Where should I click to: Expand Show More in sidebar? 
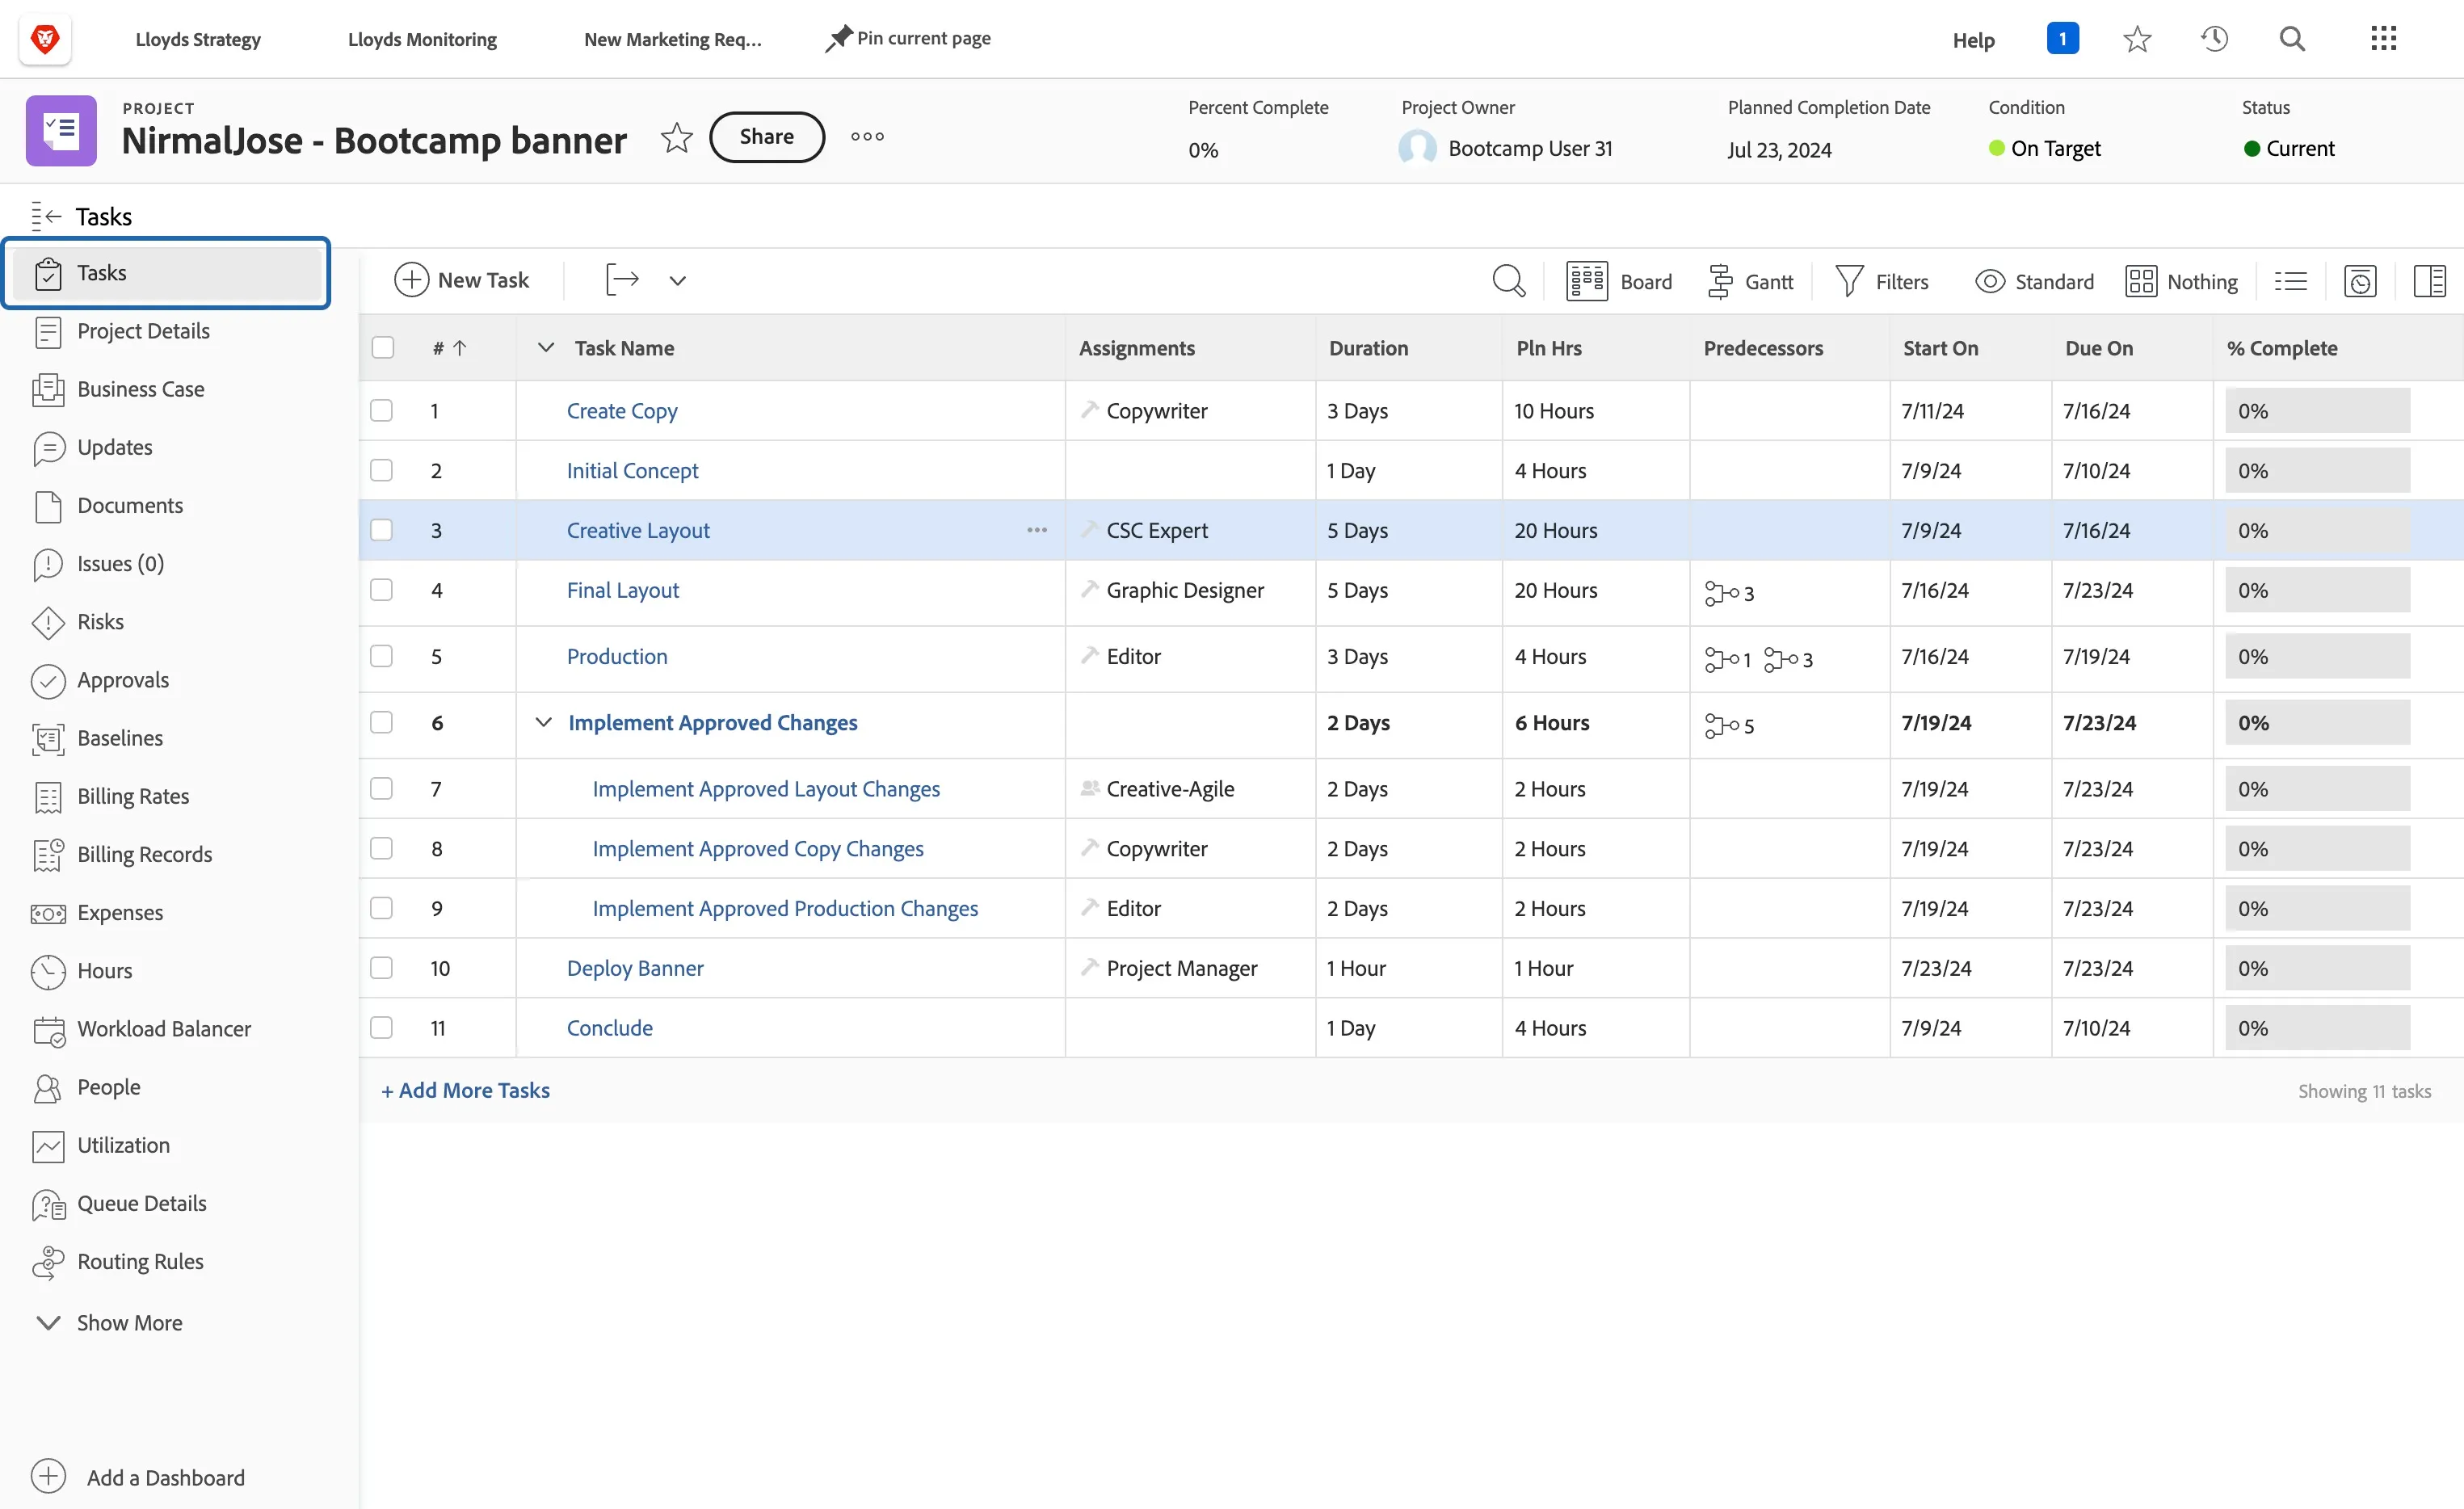point(109,1322)
